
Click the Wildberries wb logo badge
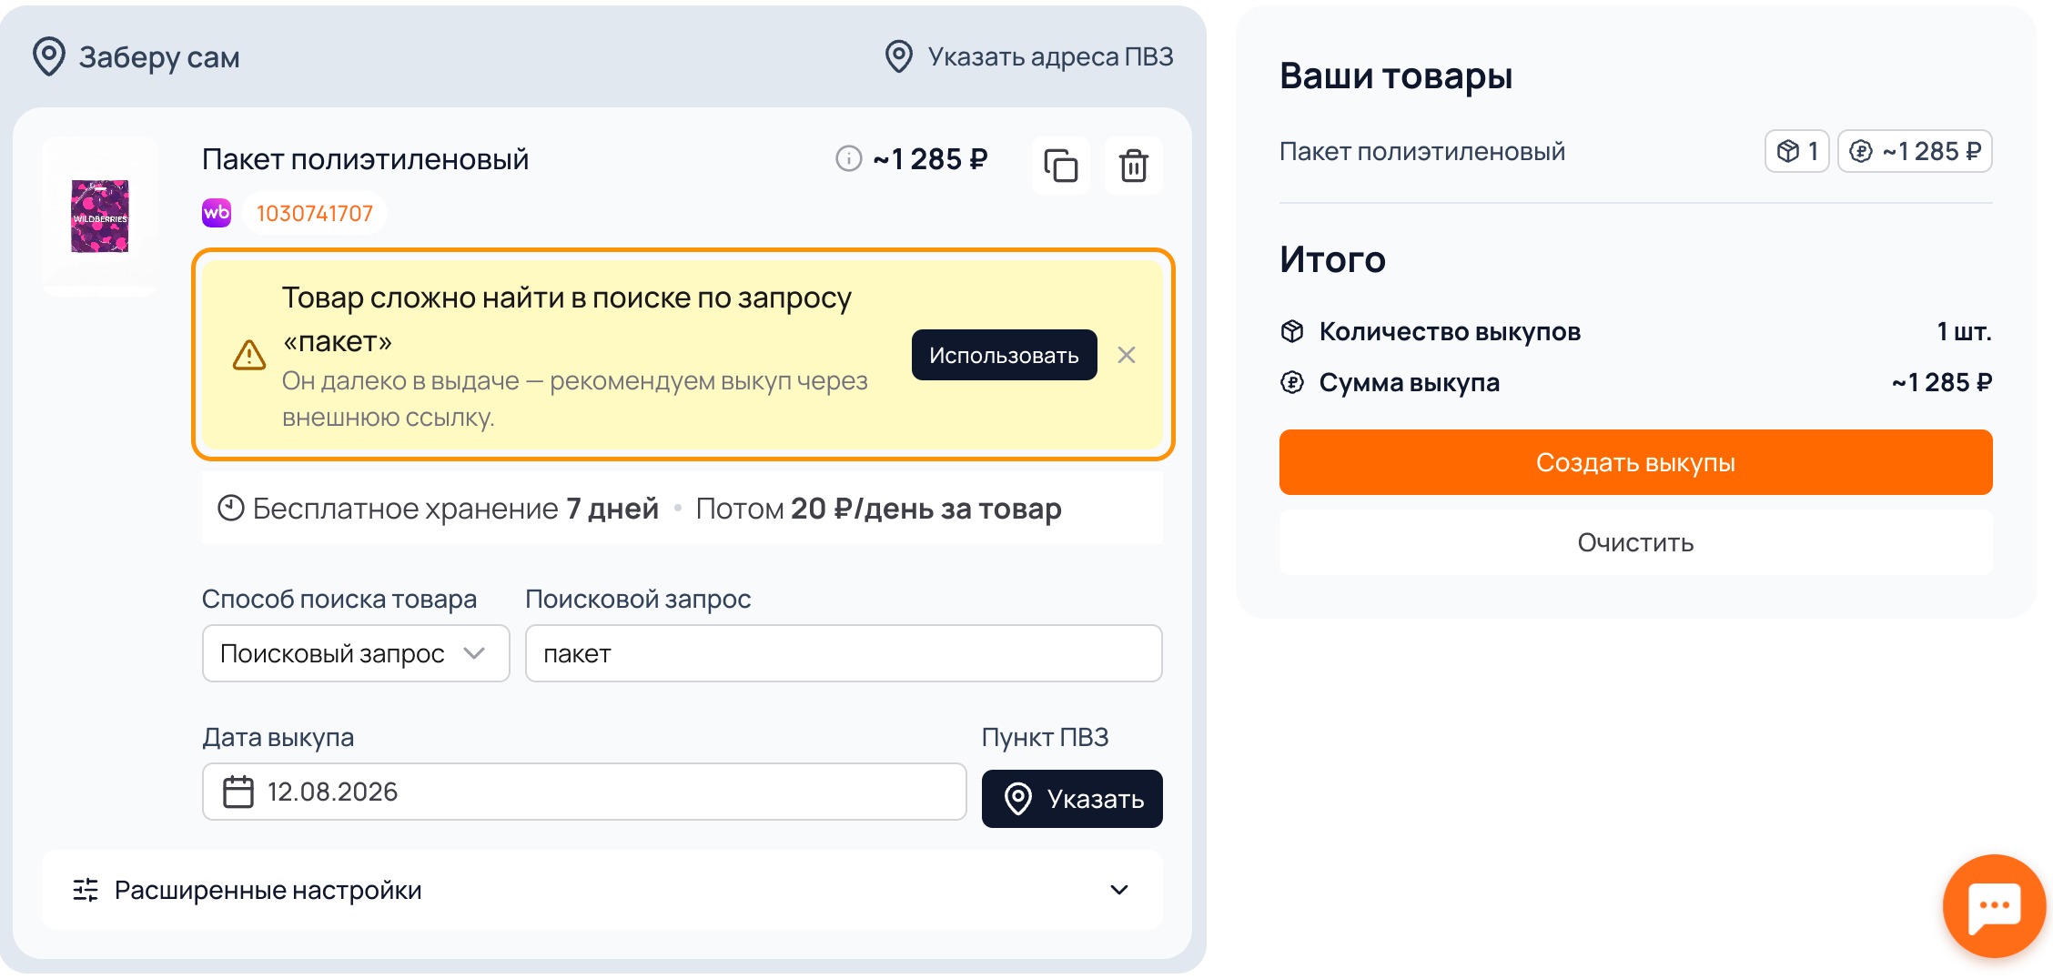coord(217,213)
